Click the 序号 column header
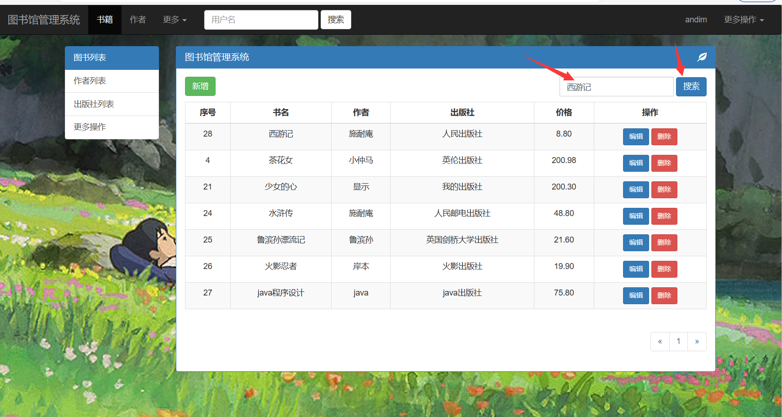 pyautogui.click(x=208, y=112)
